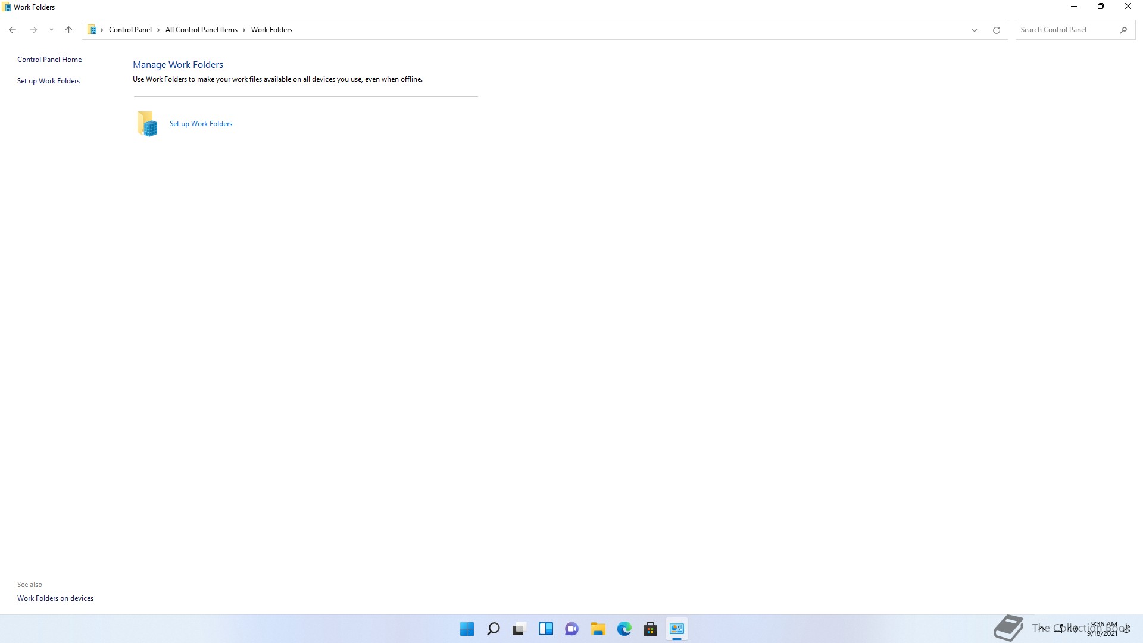This screenshot has height=643, width=1143.
Task: Click the Forward navigation arrow
Action: coord(33,30)
